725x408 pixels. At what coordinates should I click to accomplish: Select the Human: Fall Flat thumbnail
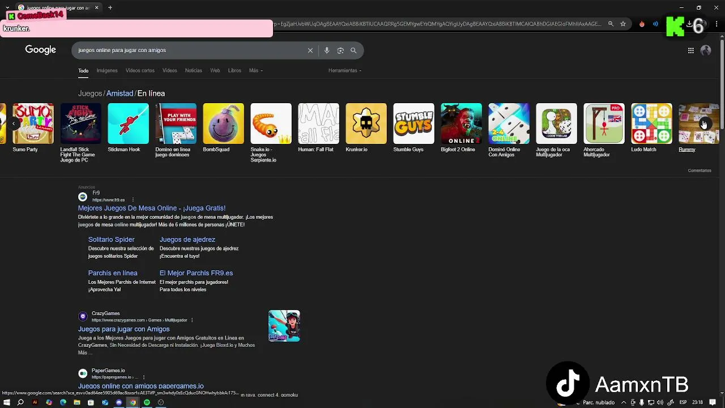[x=319, y=124]
